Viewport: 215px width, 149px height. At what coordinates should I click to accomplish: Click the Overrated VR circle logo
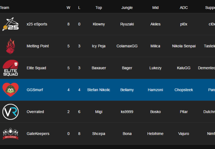pyautogui.click(x=10, y=112)
